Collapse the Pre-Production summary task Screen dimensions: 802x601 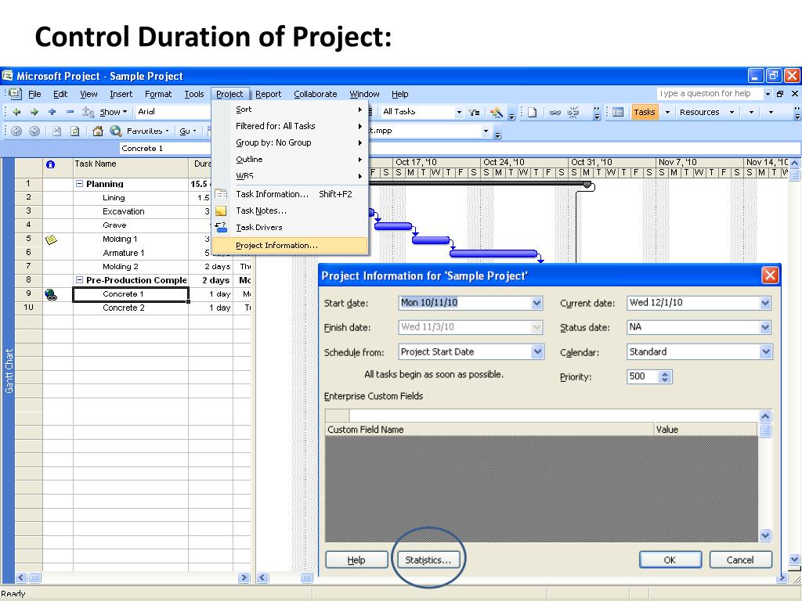(79, 280)
